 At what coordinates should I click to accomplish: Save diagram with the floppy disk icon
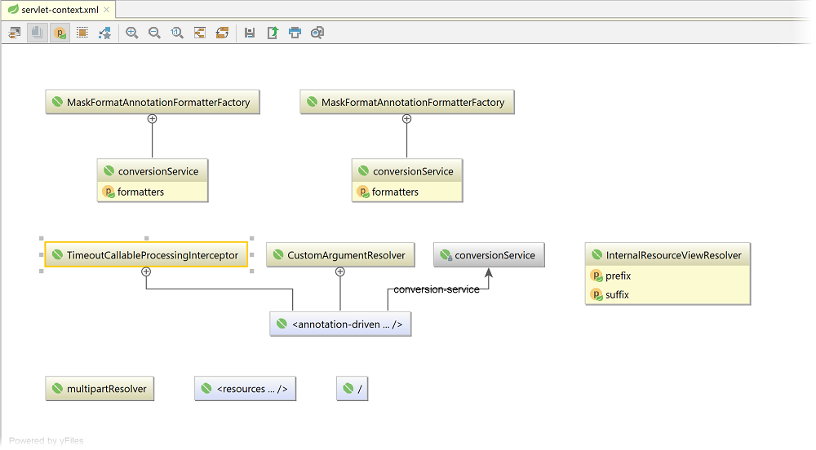click(x=250, y=33)
